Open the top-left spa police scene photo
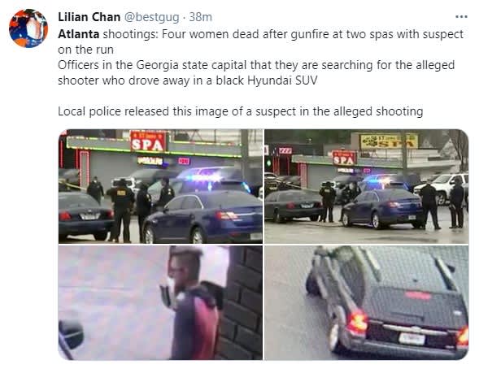The height and width of the screenshot is (369, 479). point(160,186)
